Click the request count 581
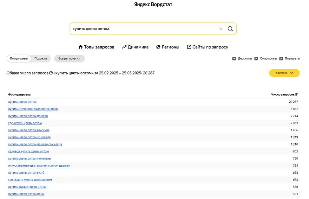 [295, 194]
